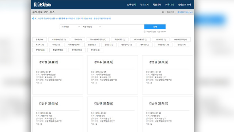Filter by 무소속 (18)
Viewport: 234px width, 132px height.
point(40,45)
